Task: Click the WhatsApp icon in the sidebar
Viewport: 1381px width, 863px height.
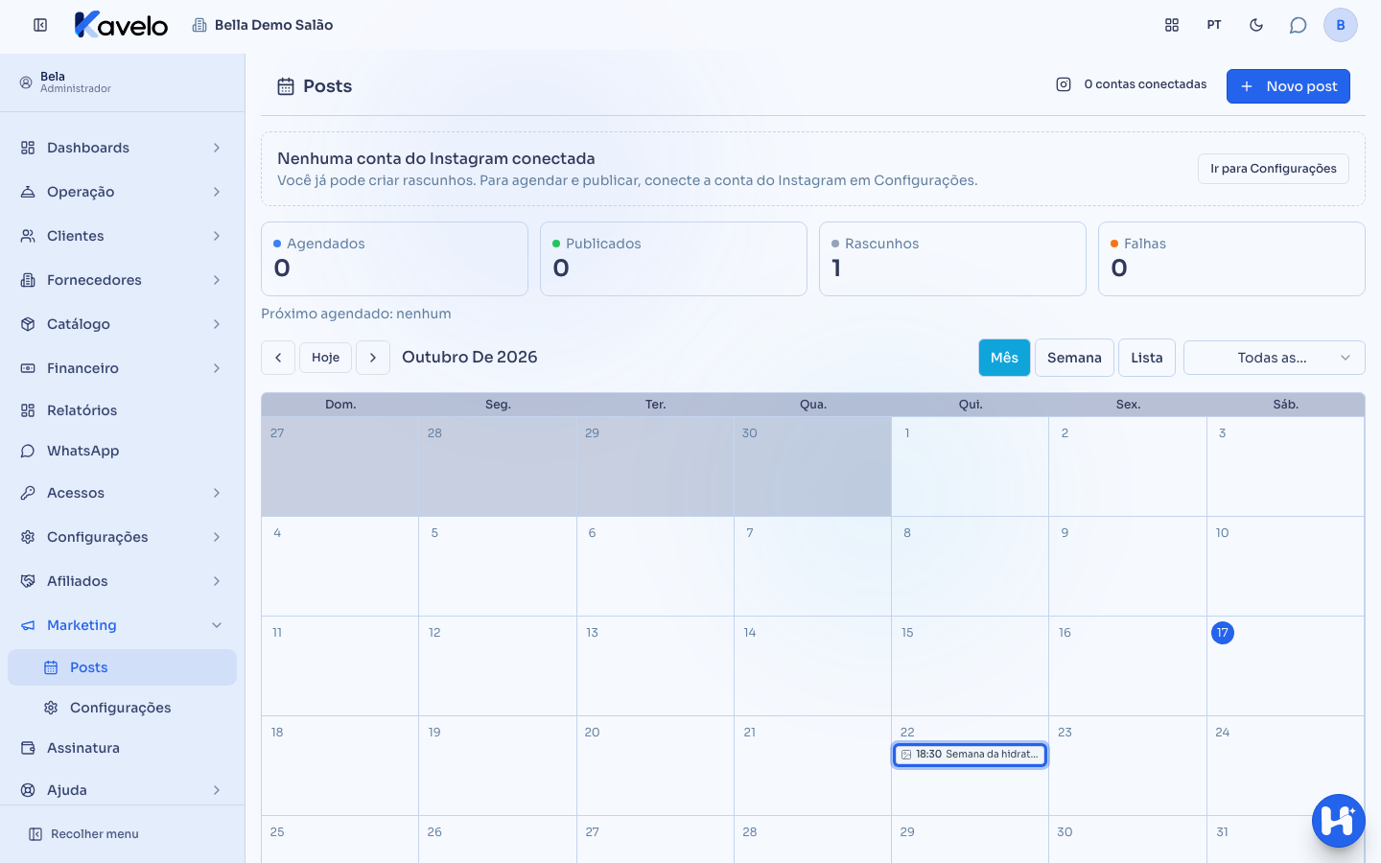Action: (28, 451)
